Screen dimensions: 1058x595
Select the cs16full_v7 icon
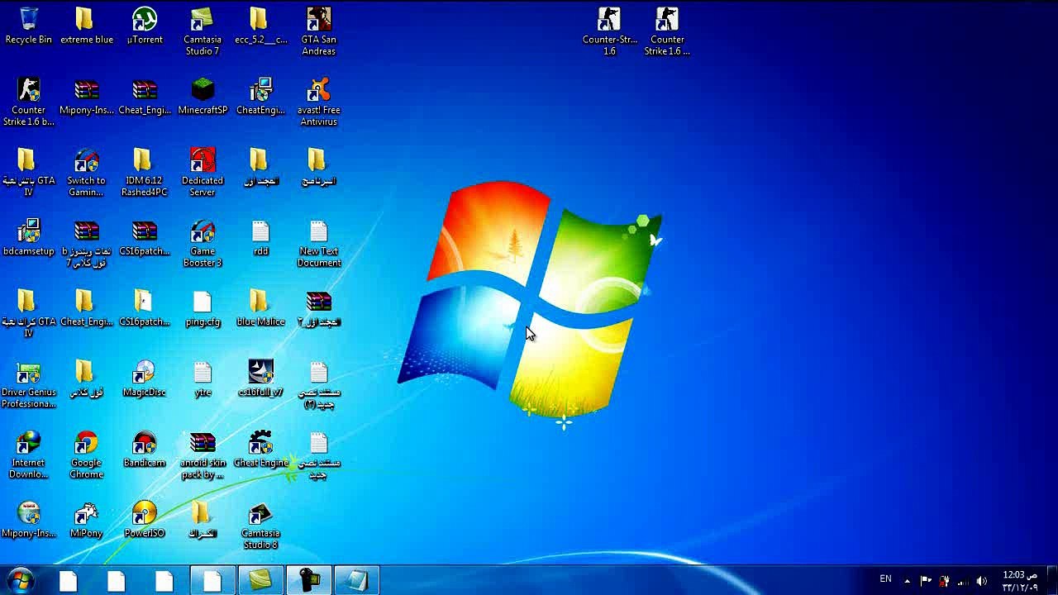click(260, 378)
